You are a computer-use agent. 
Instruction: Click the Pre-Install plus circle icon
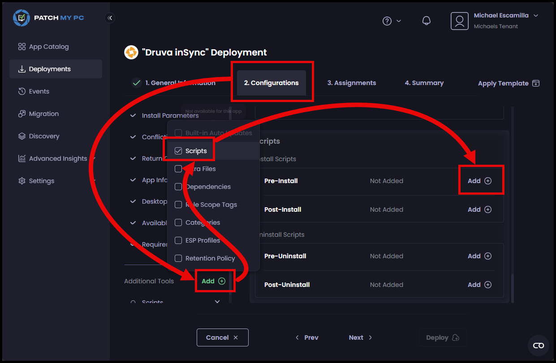[x=488, y=181]
